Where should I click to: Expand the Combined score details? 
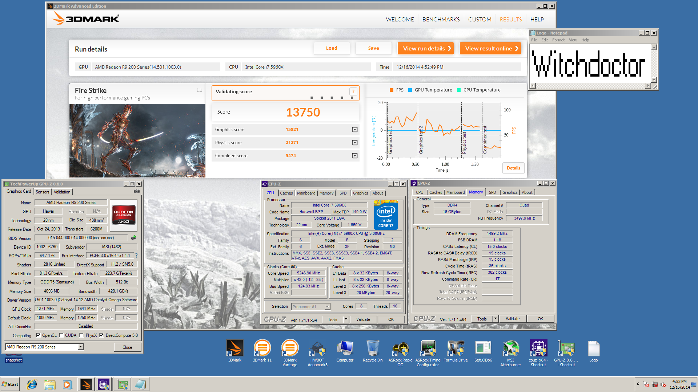(x=355, y=156)
